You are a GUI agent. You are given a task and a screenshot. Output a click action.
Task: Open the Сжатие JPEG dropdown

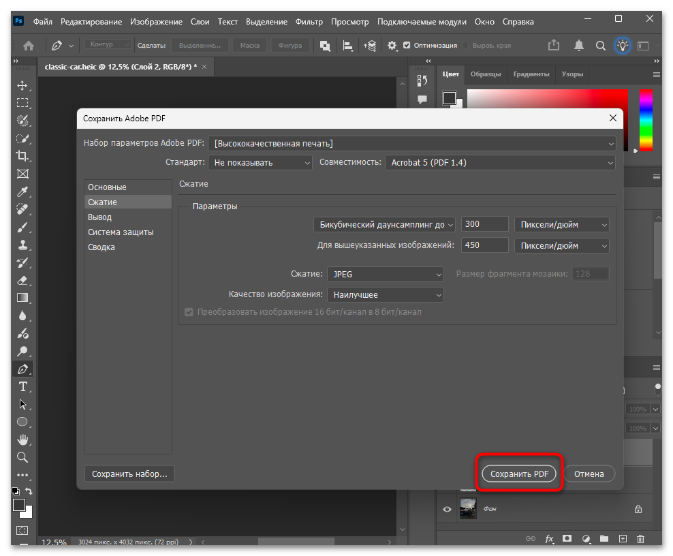click(x=385, y=275)
